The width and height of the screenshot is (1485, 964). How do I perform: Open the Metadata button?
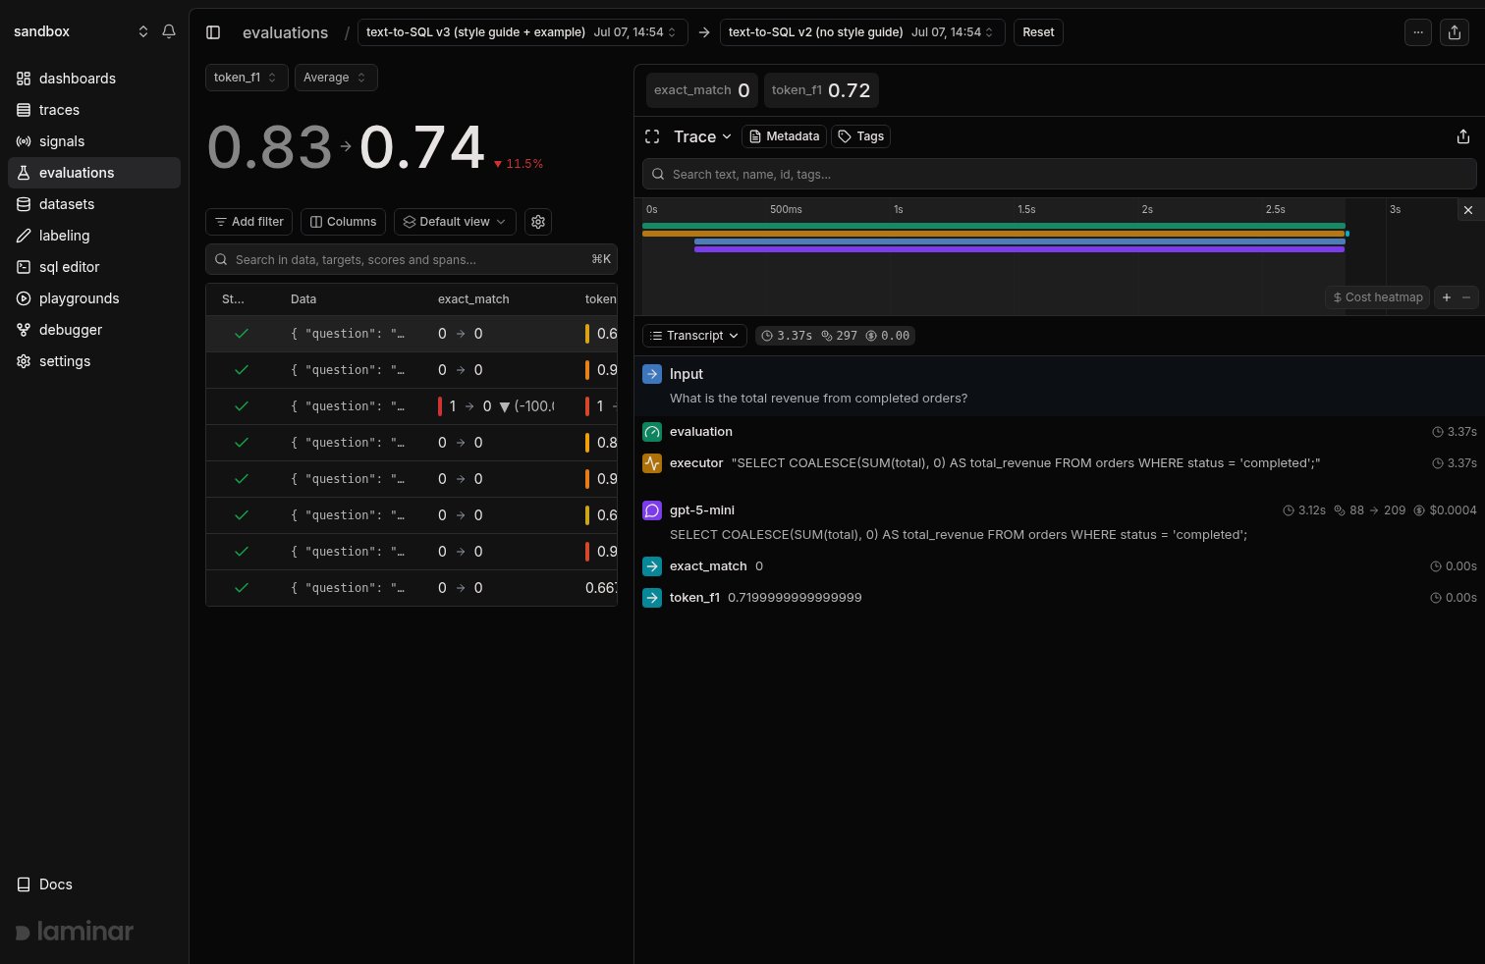pyautogui.click(x=784, y=136)
